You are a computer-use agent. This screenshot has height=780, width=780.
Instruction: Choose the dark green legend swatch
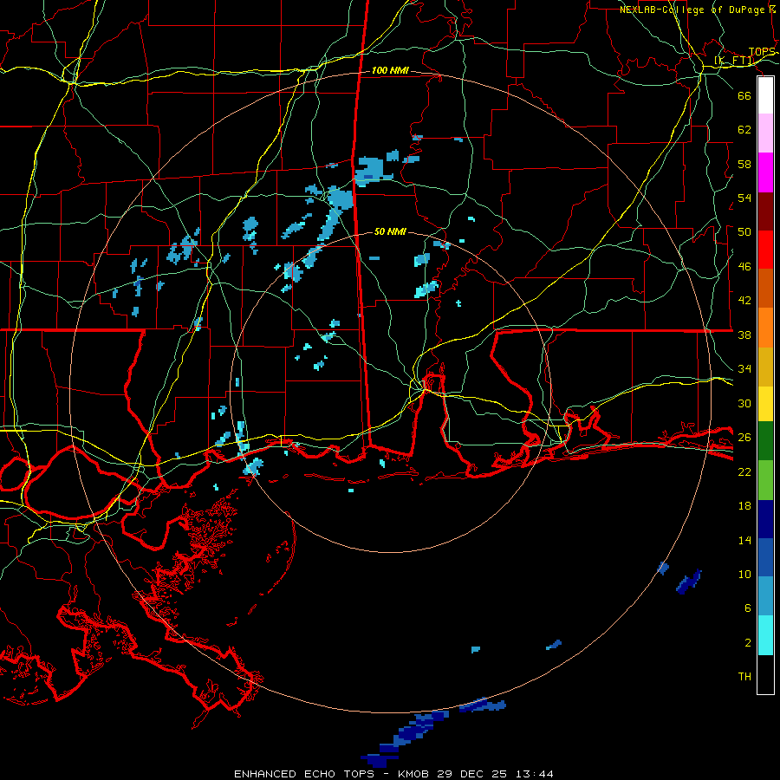coord(765,441)
